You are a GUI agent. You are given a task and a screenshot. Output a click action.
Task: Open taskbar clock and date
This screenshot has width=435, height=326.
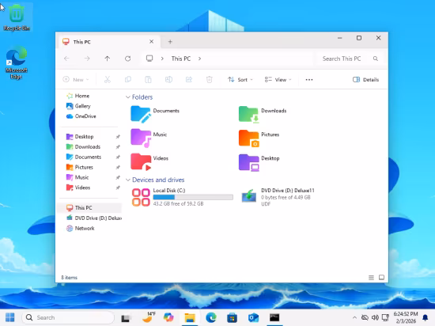click(406, 317)
